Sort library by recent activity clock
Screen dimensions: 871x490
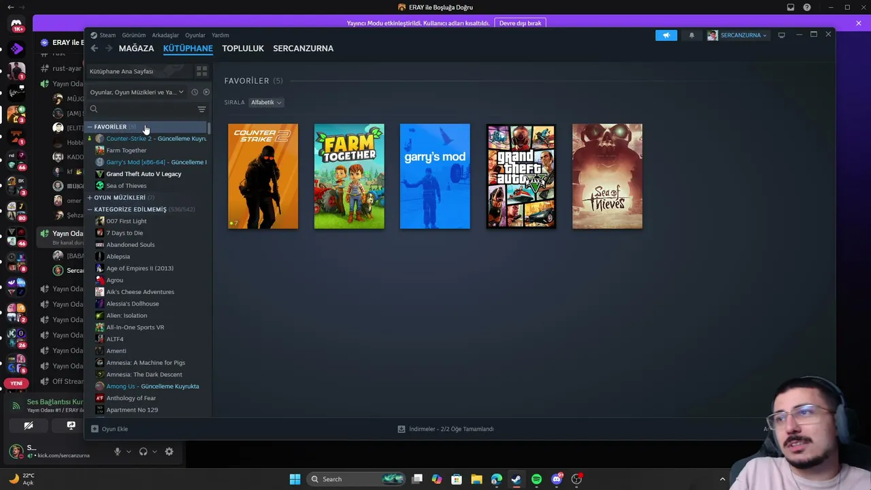(195, 92)
